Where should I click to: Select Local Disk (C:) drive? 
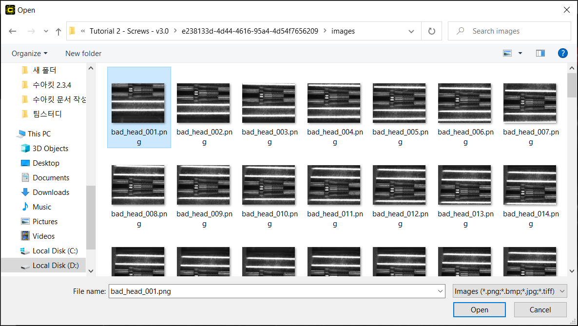click(55, 250)
